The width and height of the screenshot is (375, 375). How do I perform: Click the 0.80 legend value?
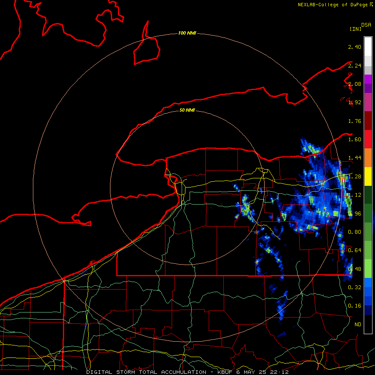pyautogui.click(x=355, y=232)
